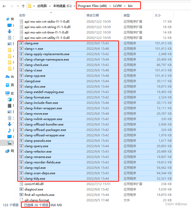Screen dimensions: 191x208
Task: Select clang-refactor.exe icon
Action: click(21, 152)
